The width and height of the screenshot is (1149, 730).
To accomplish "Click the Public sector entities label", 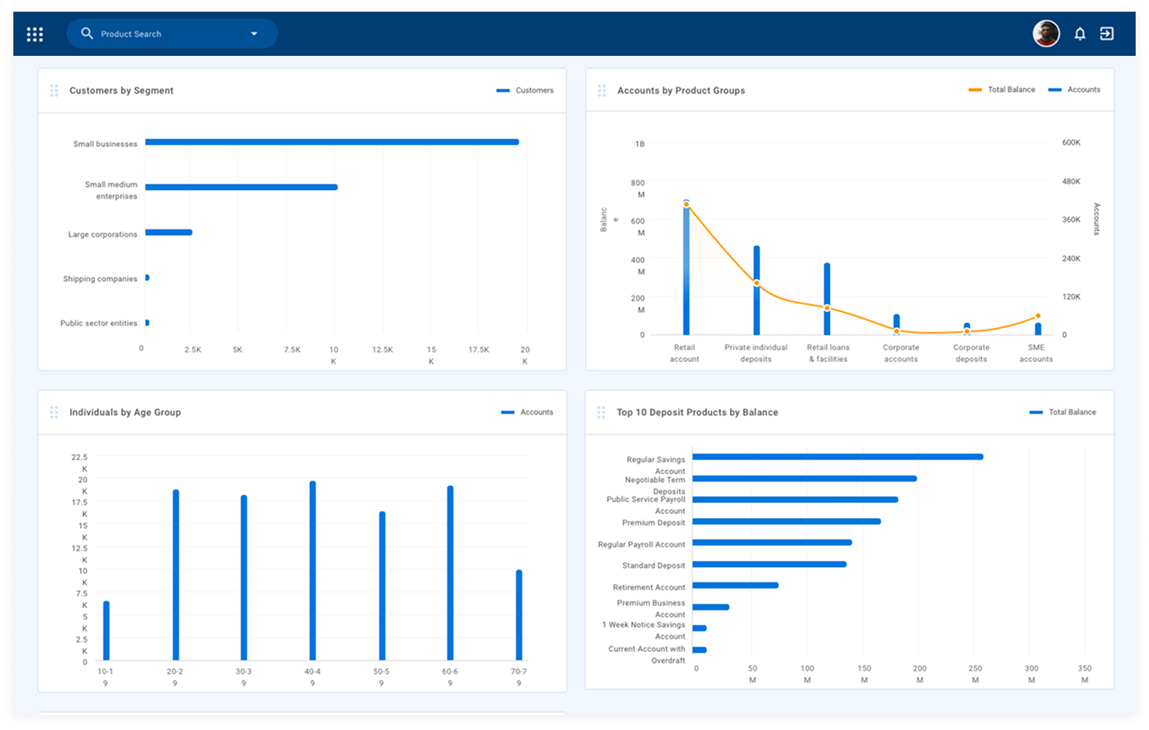I will (98, 323).
